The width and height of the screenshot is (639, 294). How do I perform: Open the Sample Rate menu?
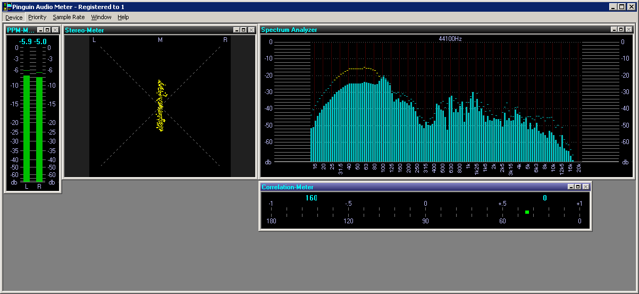coord(69,17)
